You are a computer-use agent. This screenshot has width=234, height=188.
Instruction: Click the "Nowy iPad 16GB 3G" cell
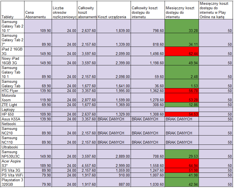click(13, 61)
